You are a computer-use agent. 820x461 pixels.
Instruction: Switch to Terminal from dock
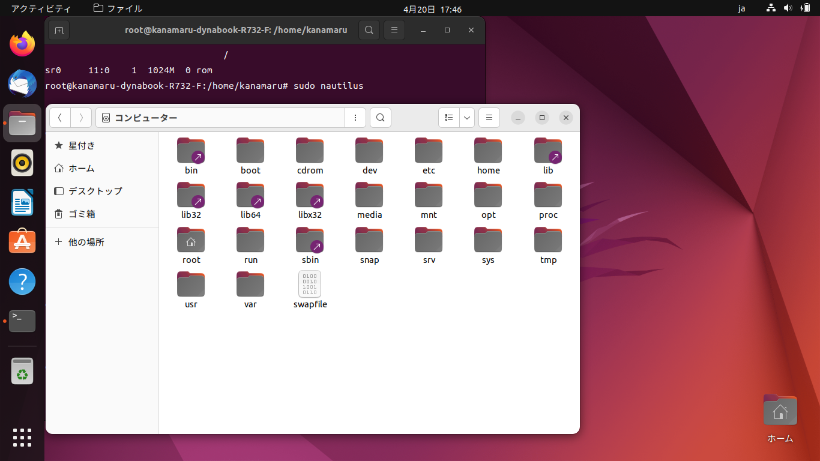[22, 321]
